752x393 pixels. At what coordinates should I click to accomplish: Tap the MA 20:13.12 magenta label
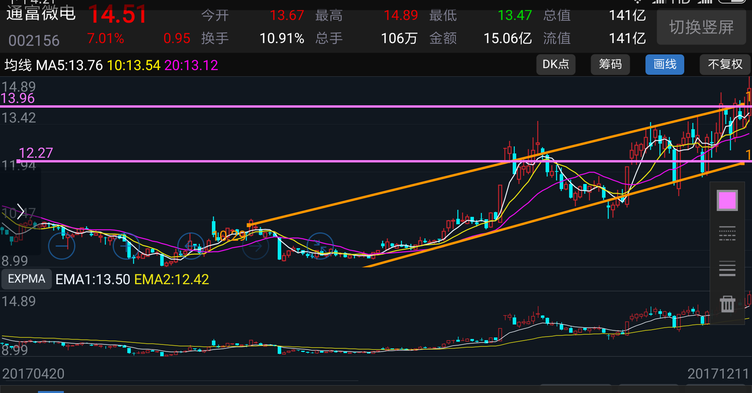click(191, 65)
